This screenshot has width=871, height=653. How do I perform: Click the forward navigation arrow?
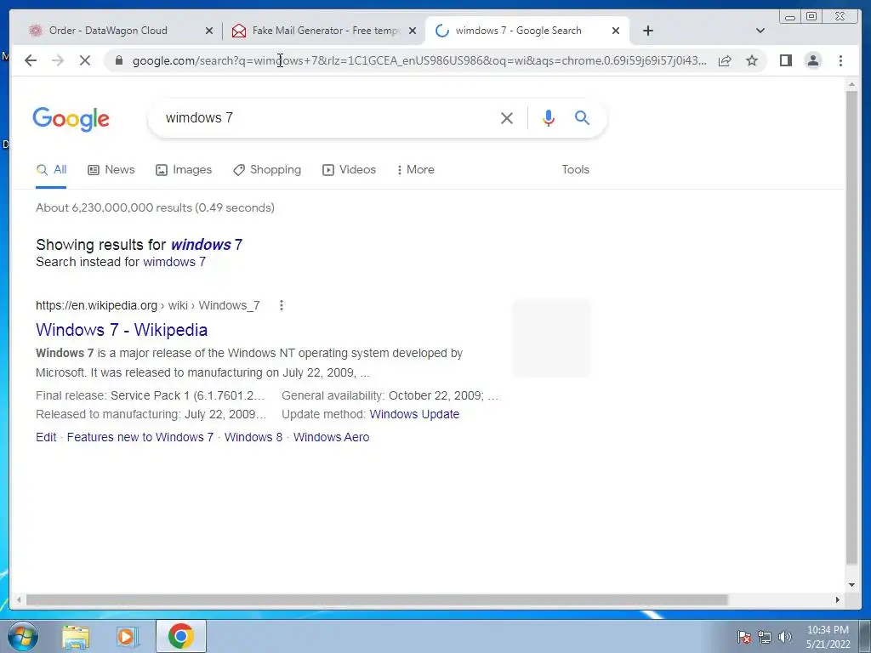[x=58, y=60]
